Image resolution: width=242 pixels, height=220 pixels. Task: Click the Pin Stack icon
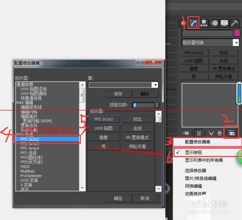pos(186,133)
